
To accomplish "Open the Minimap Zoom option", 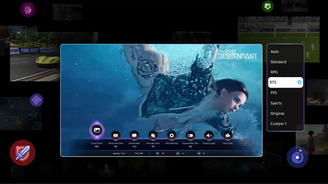I will [153, 135].
